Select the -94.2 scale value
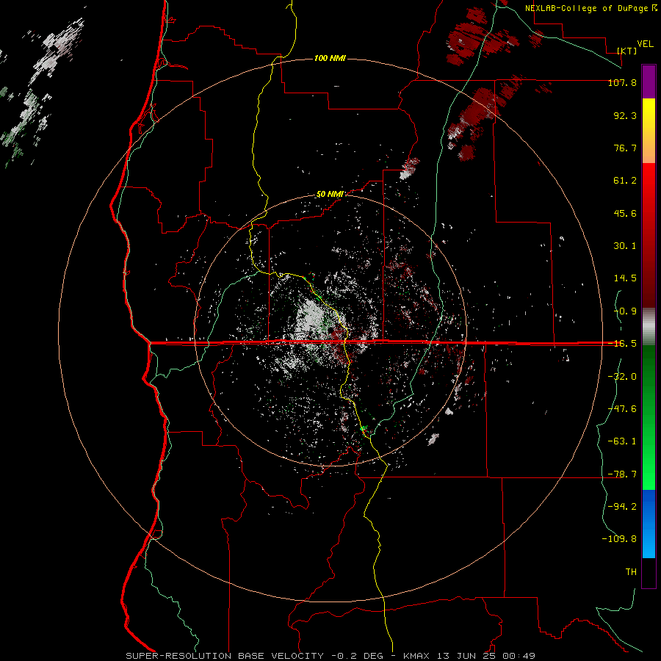Viewport: 661px width, 661px height. coord(622,507)
